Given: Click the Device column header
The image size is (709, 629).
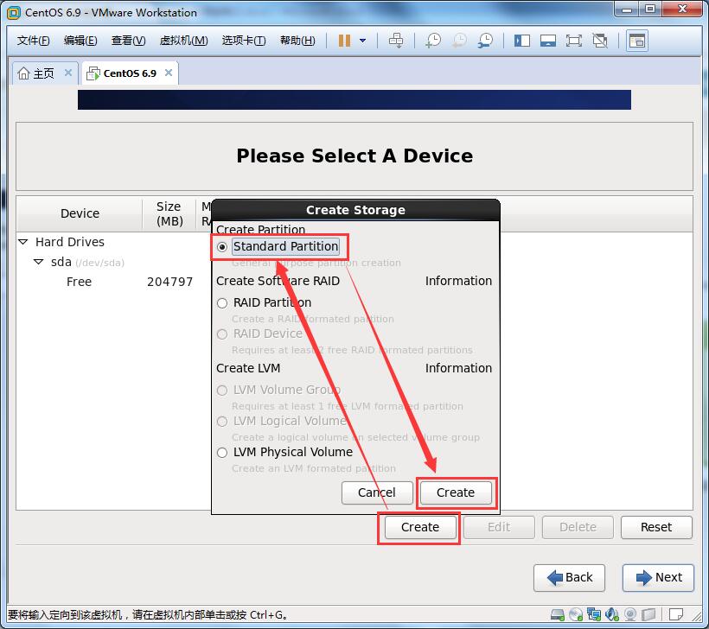Looking at the screenshot, I should point(80,213).
